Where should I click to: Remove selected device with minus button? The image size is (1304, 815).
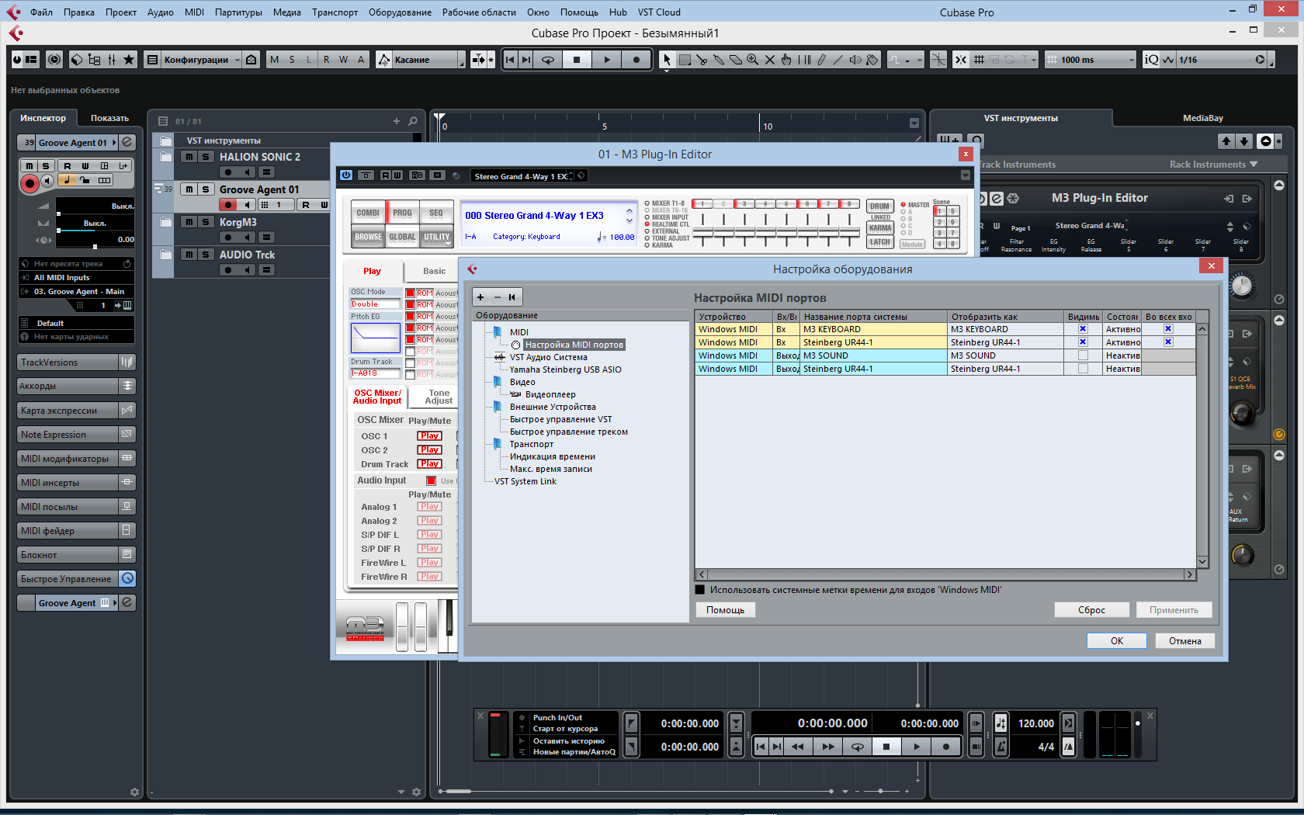click(497, 297)
